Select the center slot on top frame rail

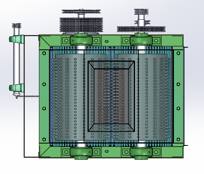click(x=107, y=41)
